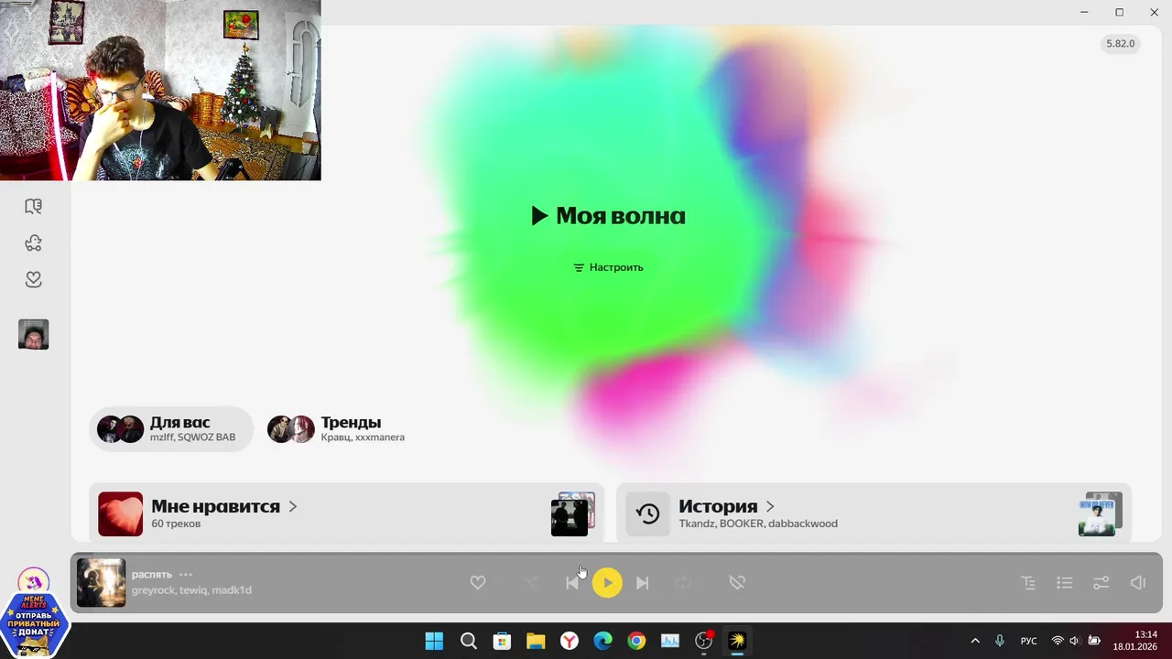Like the current track with heart button
The width and height of the screenshot is (1172, 659).
(x=478, y=583)
